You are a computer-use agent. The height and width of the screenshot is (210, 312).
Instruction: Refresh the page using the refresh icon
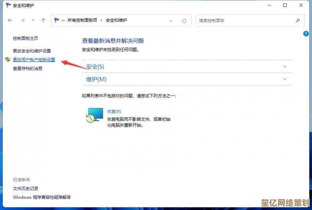pos(184,21)
